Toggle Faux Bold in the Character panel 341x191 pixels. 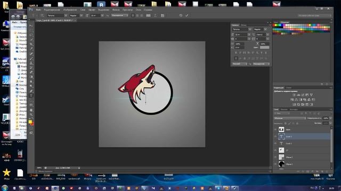tap(236, 53)
